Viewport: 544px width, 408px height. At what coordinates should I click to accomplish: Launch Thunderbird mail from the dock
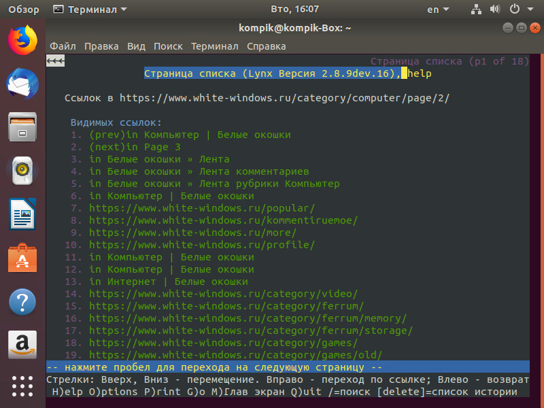[x=22, y=84]
